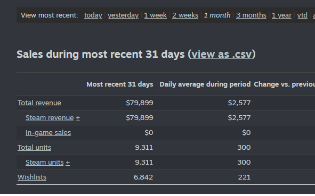Select In-game sales 31-day $0 value
Image resolution: width=315 pixels, height=196 pixels.
pos(149,133)
